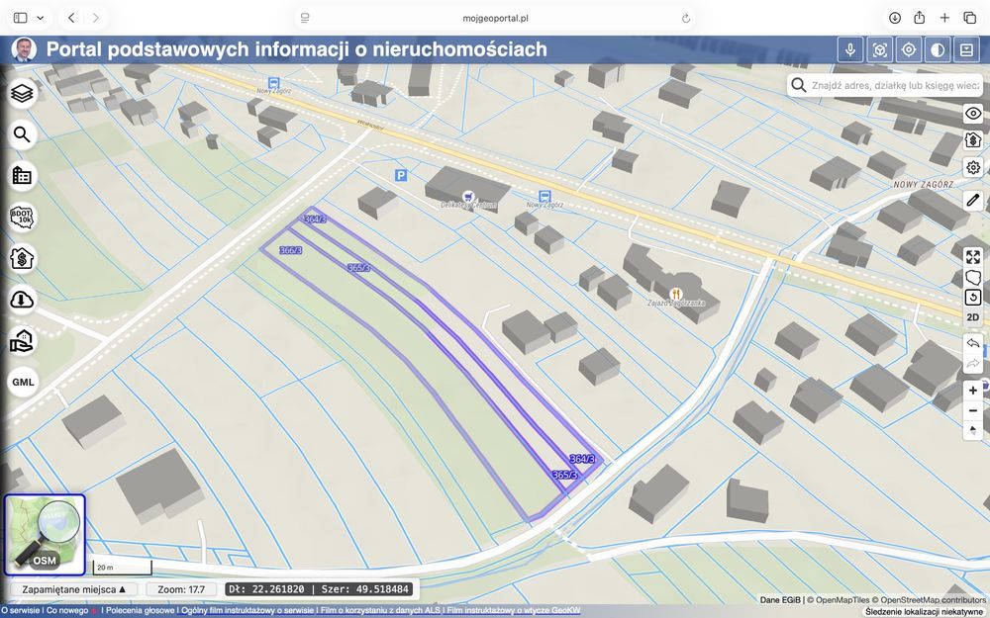
Task: Open the price house icon in right toolbar
Action: click(973, 140)
